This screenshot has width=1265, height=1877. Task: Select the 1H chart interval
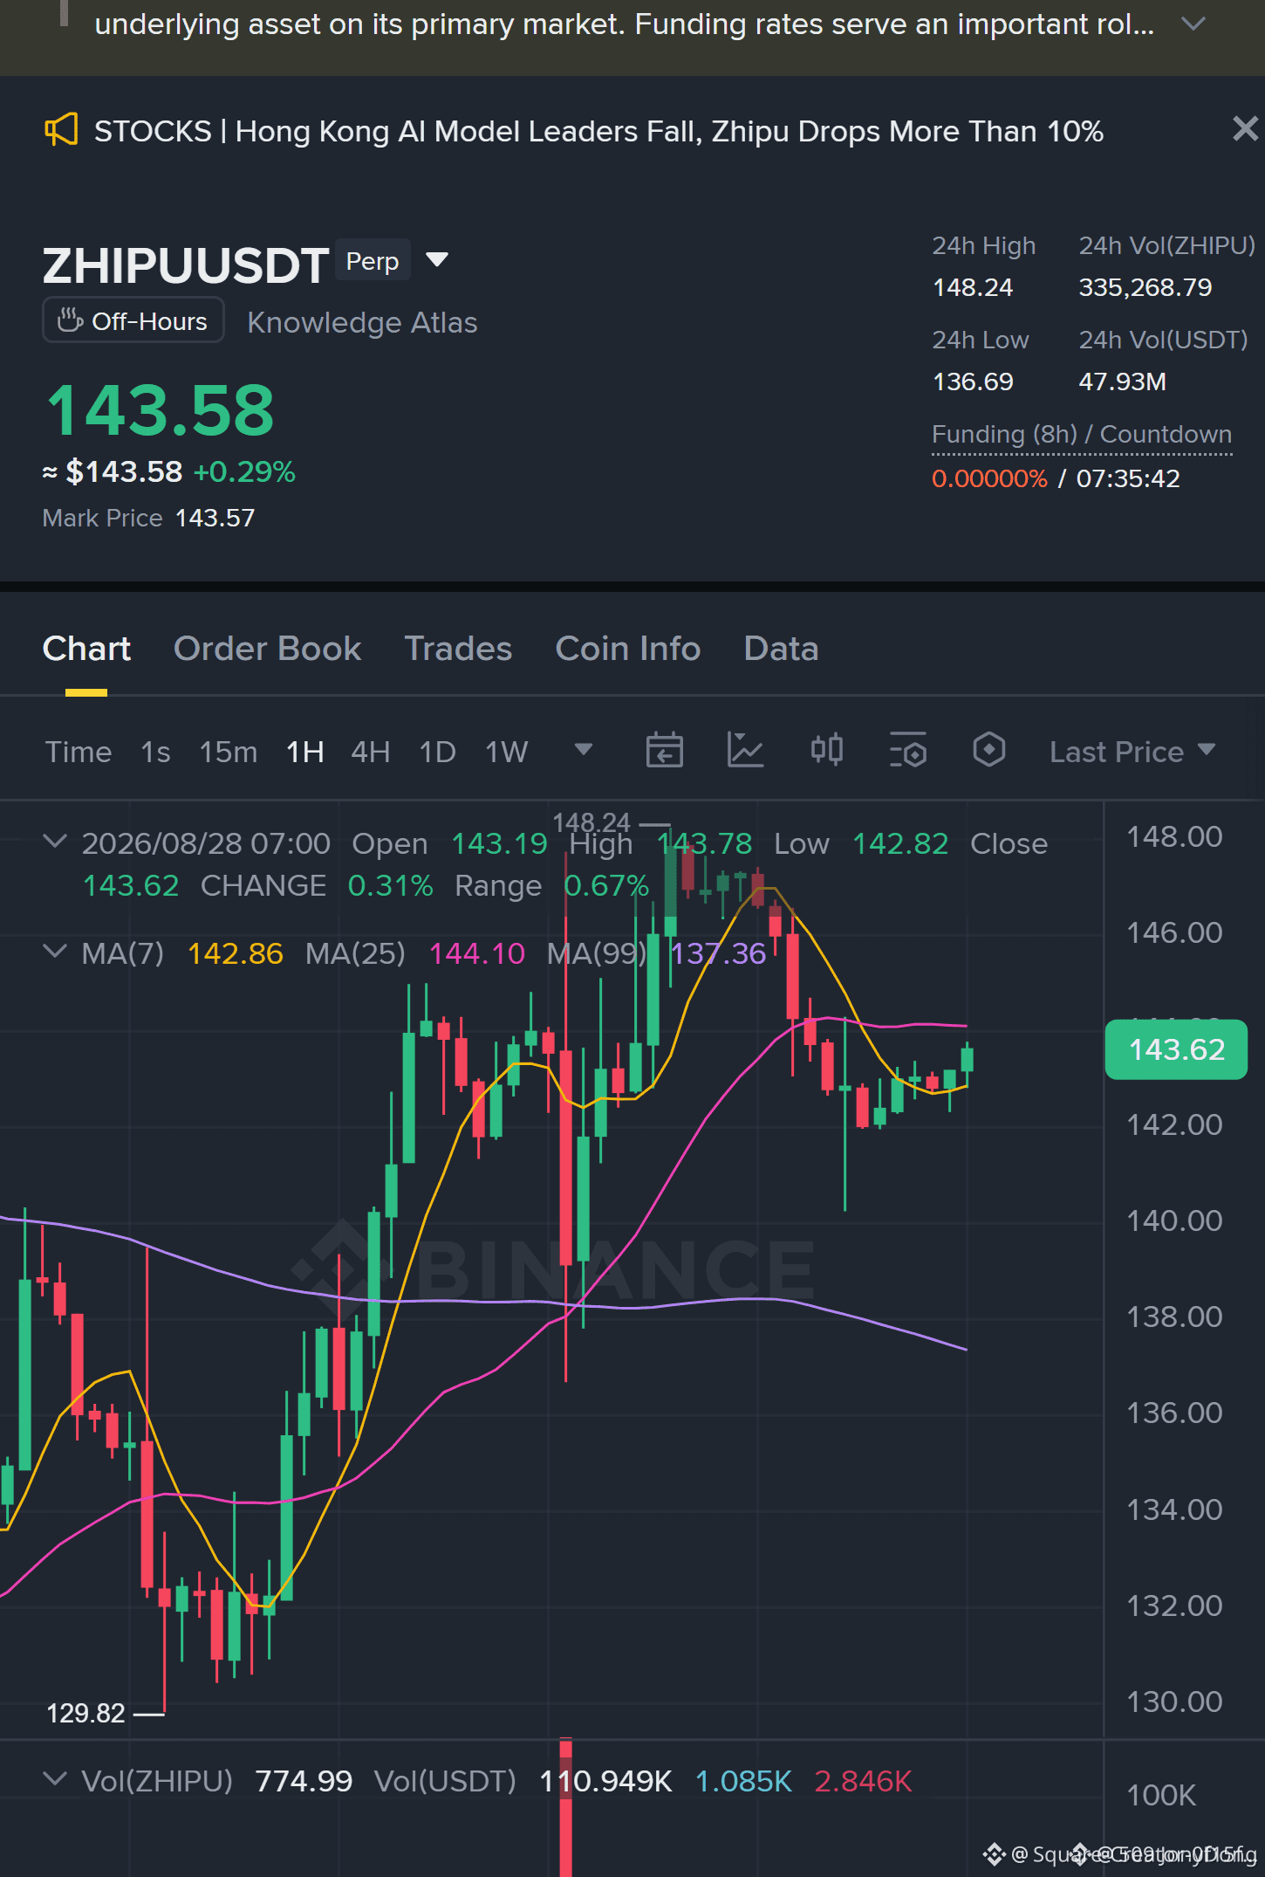tap(305, 752)
